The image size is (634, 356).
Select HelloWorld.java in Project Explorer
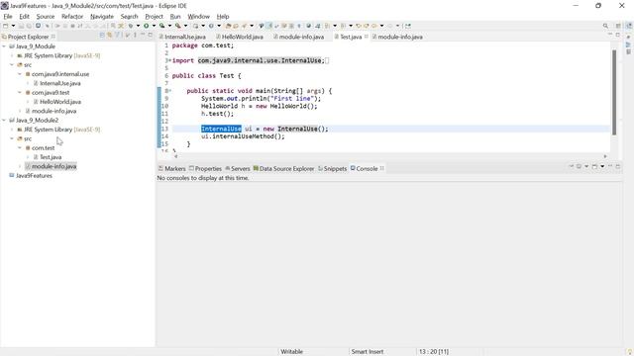click(x=57, y=102)
